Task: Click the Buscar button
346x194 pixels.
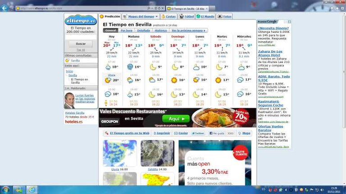Action: pyautogui.click(x=81, y=44)
